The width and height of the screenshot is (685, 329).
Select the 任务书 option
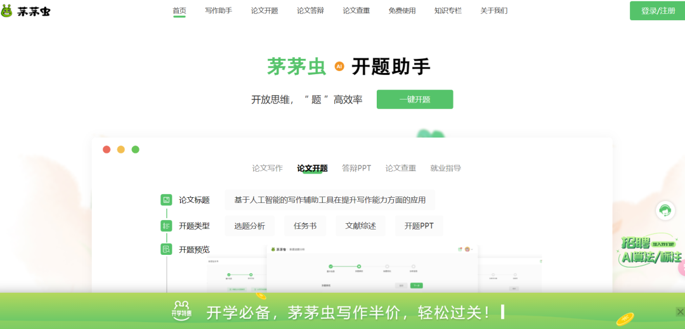[x=305, y=226]
